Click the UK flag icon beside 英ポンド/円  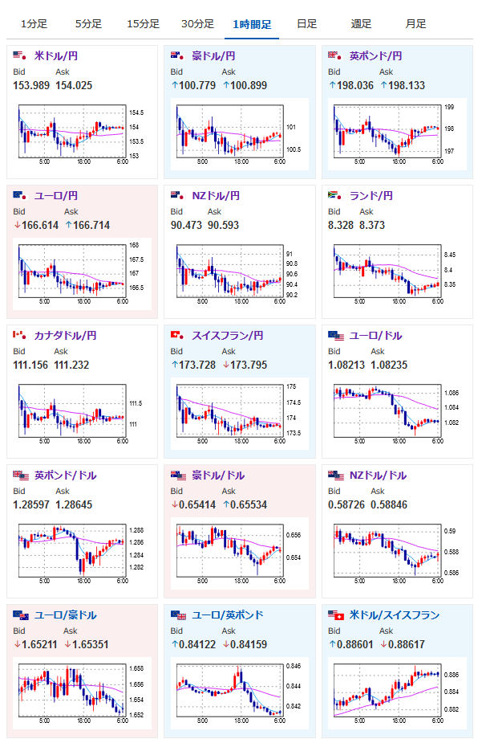(x=335, y=55)
